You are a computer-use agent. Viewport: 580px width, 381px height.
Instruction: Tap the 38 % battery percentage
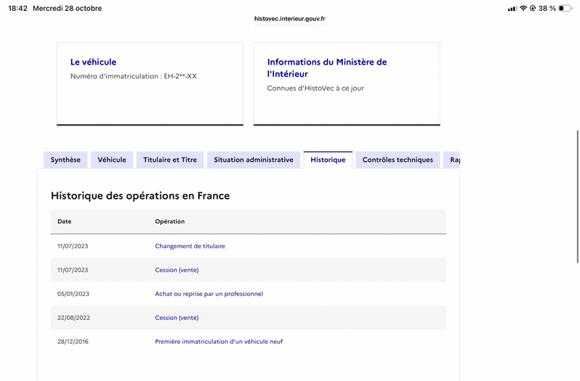pyautogui.click(x=547, y=8)
